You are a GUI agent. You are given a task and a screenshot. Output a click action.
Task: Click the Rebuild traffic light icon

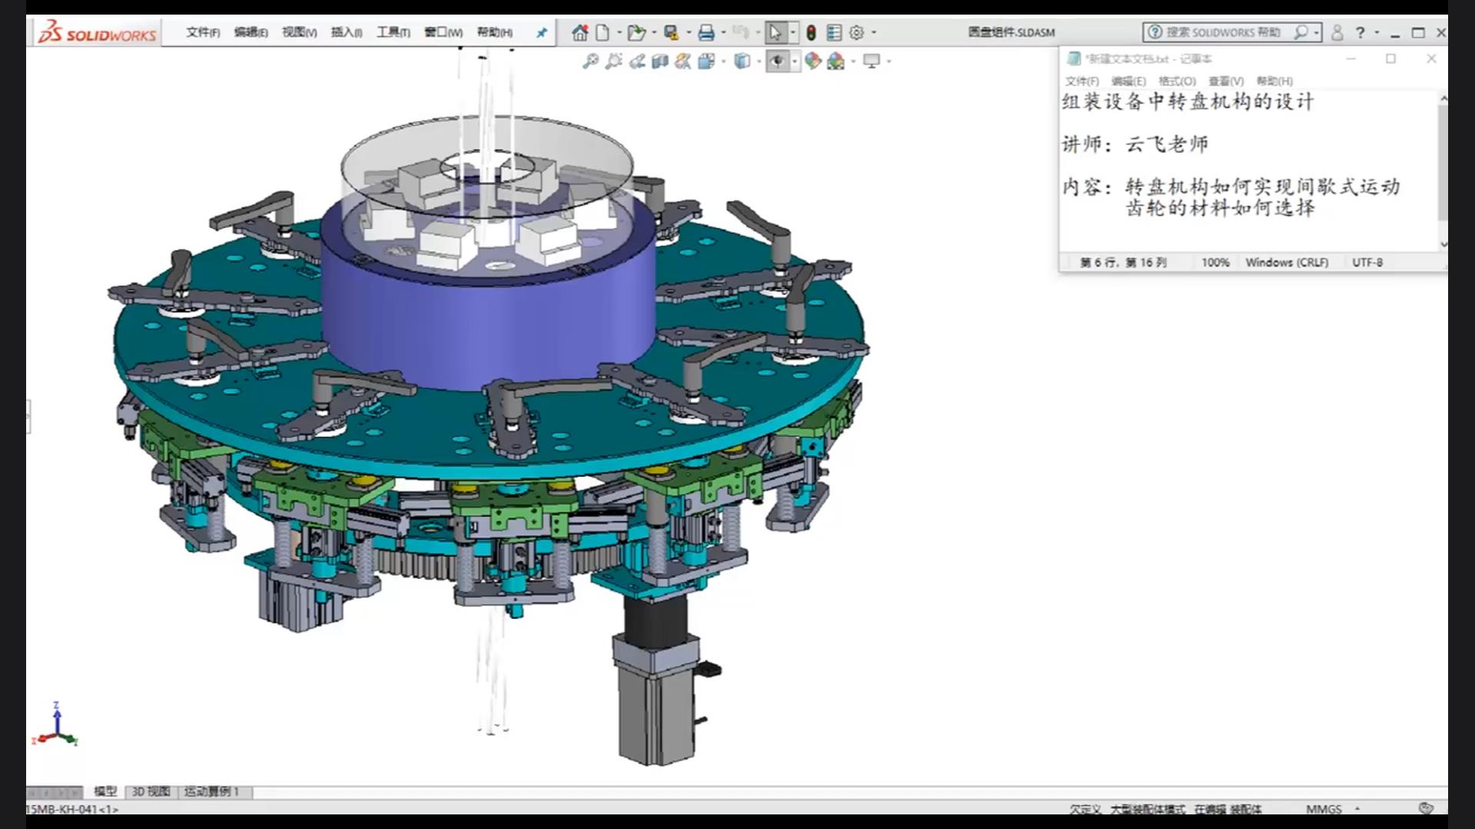pyautogui.click(x=811, y=33)
